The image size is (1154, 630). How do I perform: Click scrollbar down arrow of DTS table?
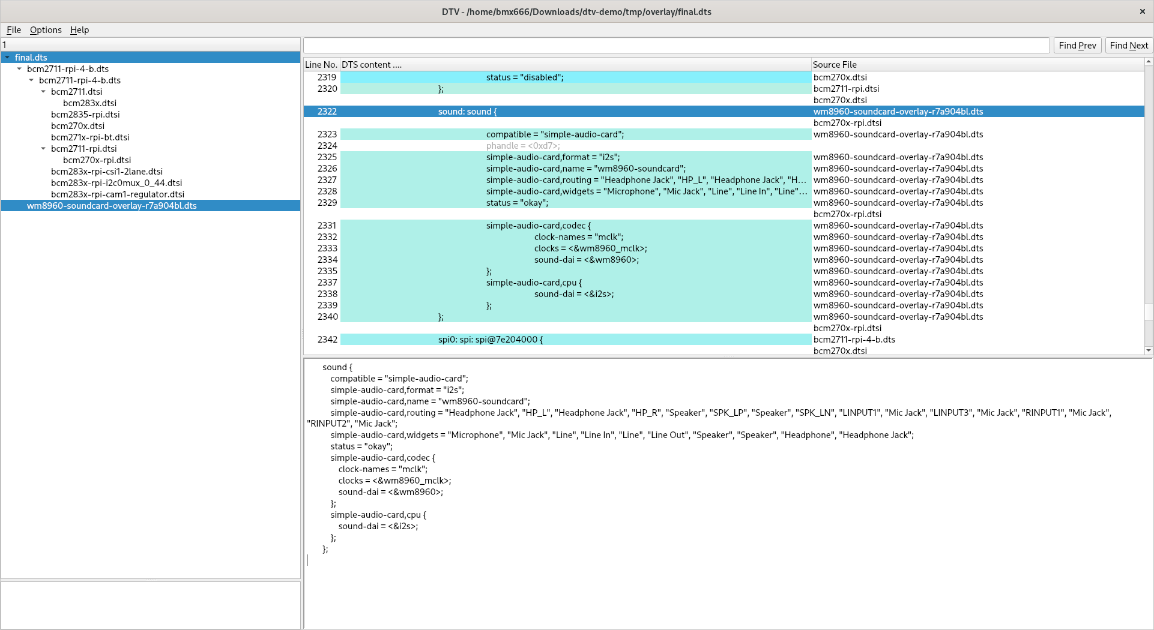[x=1149, y=350]
